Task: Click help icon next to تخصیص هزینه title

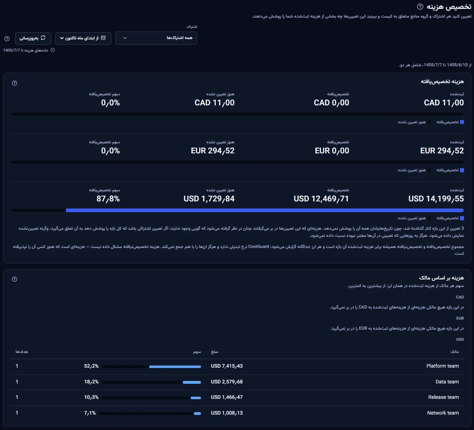Action: pyautogui.click(x=420, y=7)
